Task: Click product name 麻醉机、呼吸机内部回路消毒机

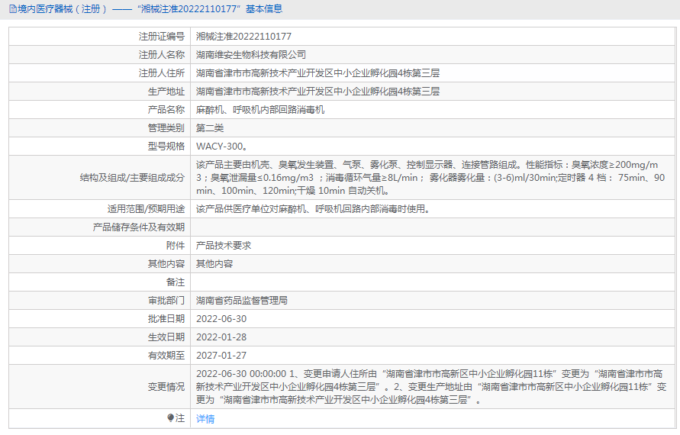Action: pyautogui.click(x=260, y=110)
